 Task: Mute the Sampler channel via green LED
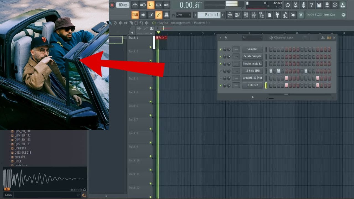220,49
